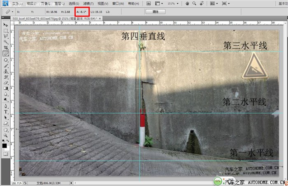This screenshot has height=186, width=288.
Task: Select the Gradient tool
Action: tap(6, 88)
